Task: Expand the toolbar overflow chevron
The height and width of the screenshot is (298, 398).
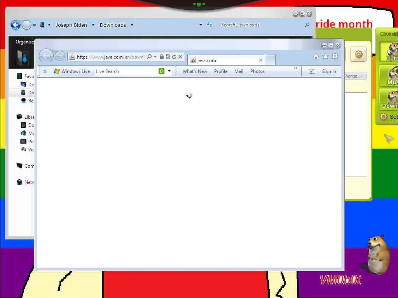Action: click(296, 68)
